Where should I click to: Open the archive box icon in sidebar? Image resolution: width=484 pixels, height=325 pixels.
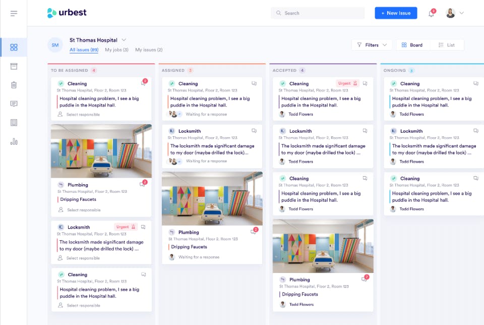14,66
